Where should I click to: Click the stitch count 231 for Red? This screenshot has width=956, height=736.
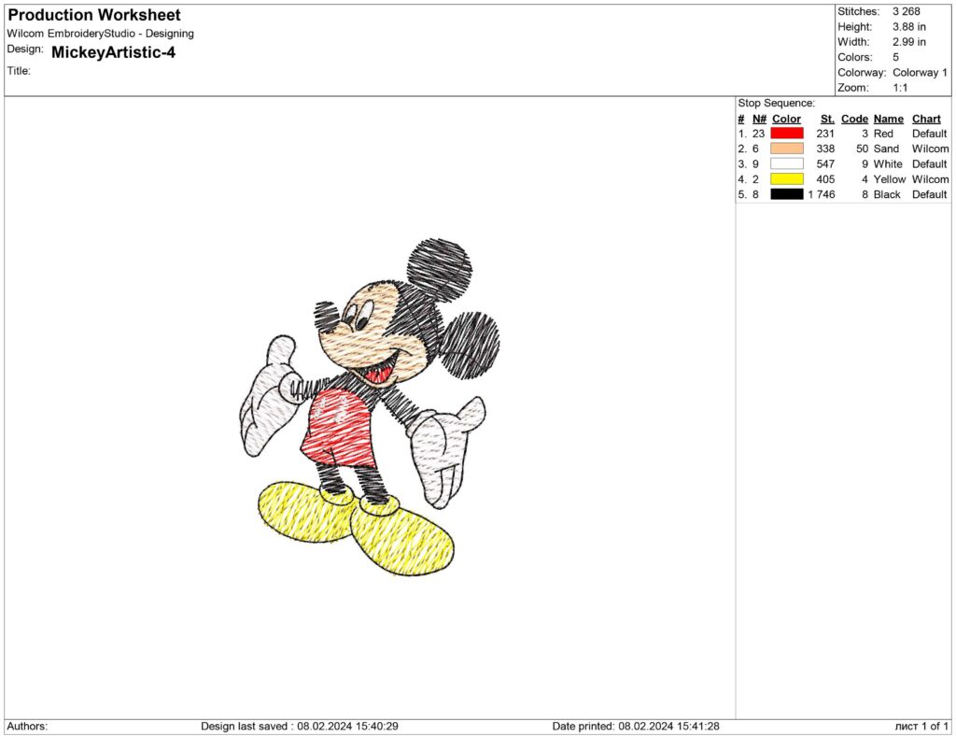click(x=825, y=134)
